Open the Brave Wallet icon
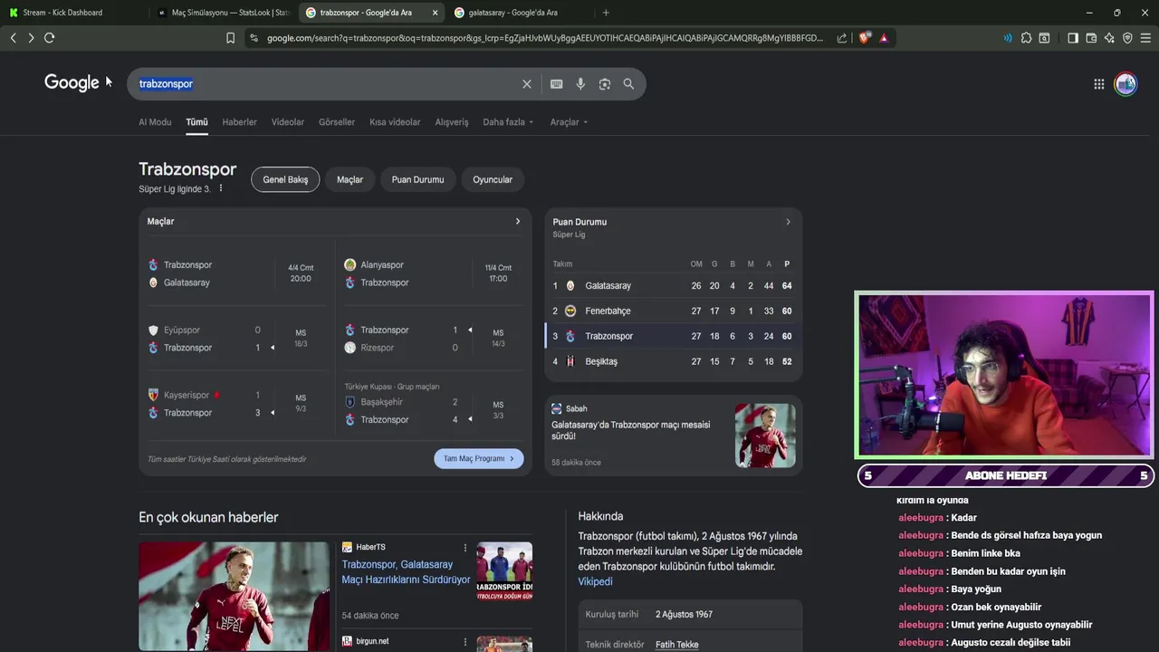The image size is (1159, 652). point(1091,38)
